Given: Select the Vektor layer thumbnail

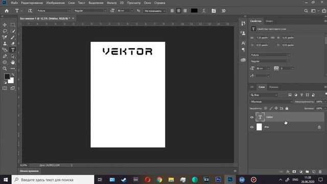Looking at the screenshot, I should click(260, 117).
